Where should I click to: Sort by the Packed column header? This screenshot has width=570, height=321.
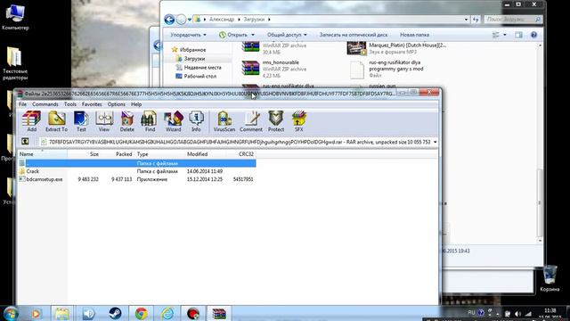tap(117, 154)
